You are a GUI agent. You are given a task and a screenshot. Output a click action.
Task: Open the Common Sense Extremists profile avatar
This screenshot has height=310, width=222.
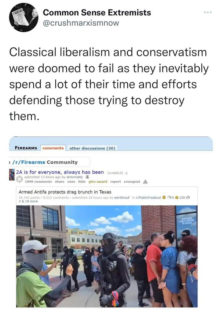click(x=23, y=17)
